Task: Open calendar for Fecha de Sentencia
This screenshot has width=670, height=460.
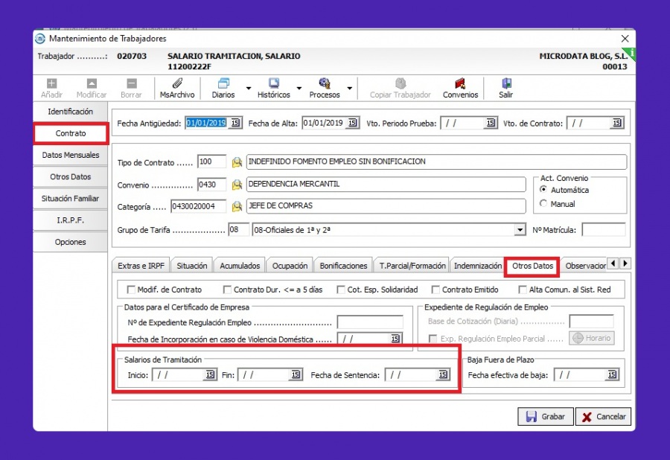Action: pos(443,374)
